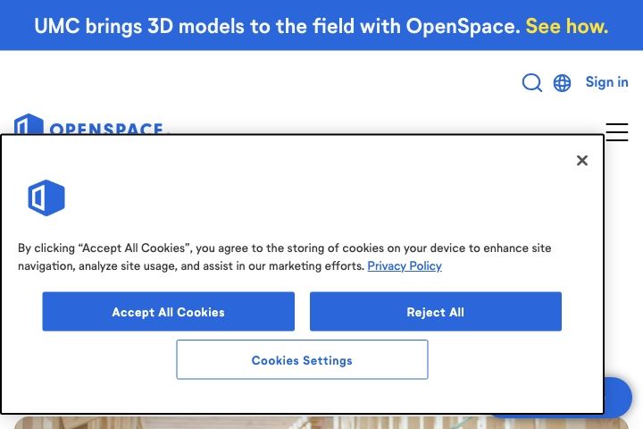This screenshot has width=643, height=429.
Task: Click the OpenSpace cube logo in cookie dialog
Action: (x=46, y=198)
